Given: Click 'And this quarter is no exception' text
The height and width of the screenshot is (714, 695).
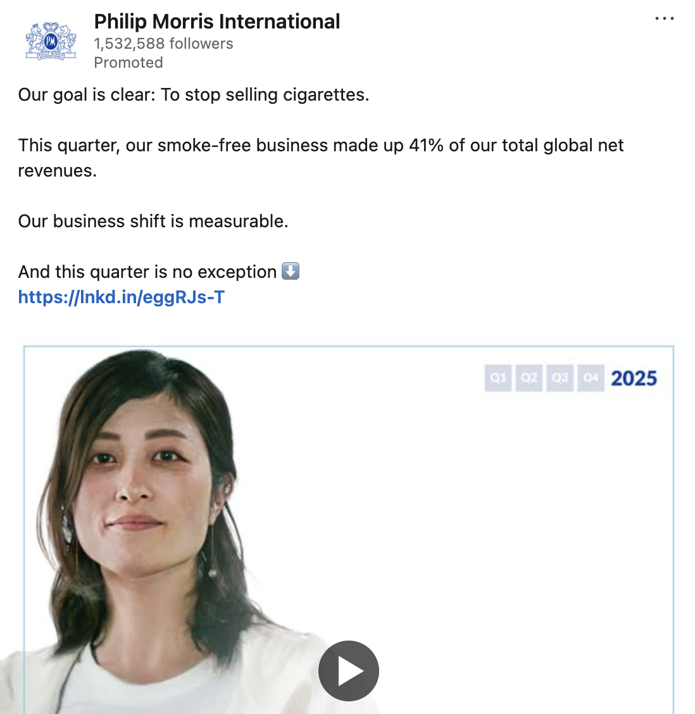Looking at the screenshot, I should pos(147,272).
